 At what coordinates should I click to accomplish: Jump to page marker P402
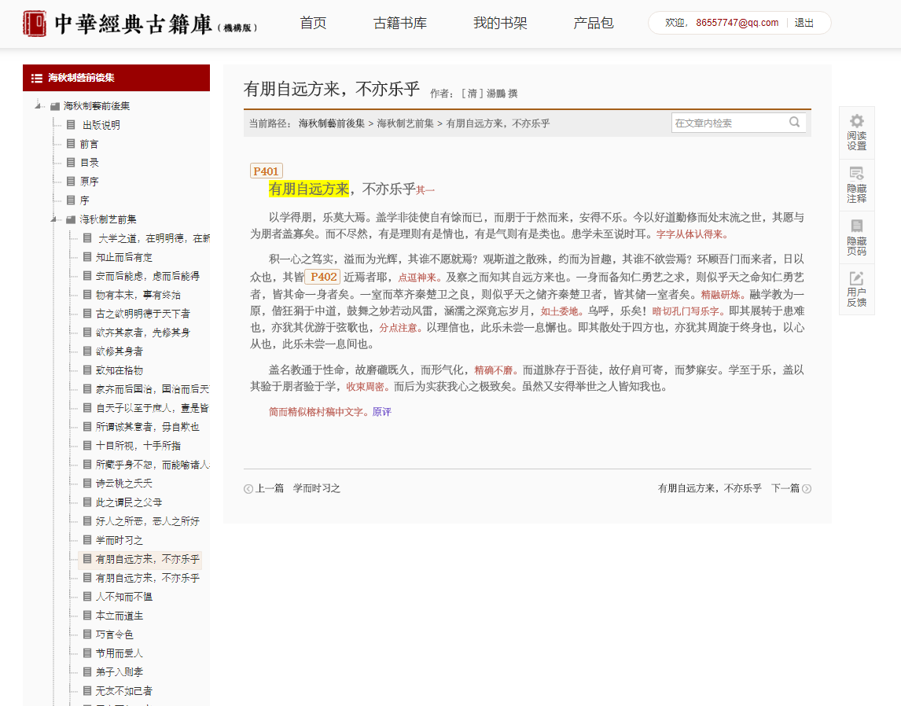coord(323,277)
